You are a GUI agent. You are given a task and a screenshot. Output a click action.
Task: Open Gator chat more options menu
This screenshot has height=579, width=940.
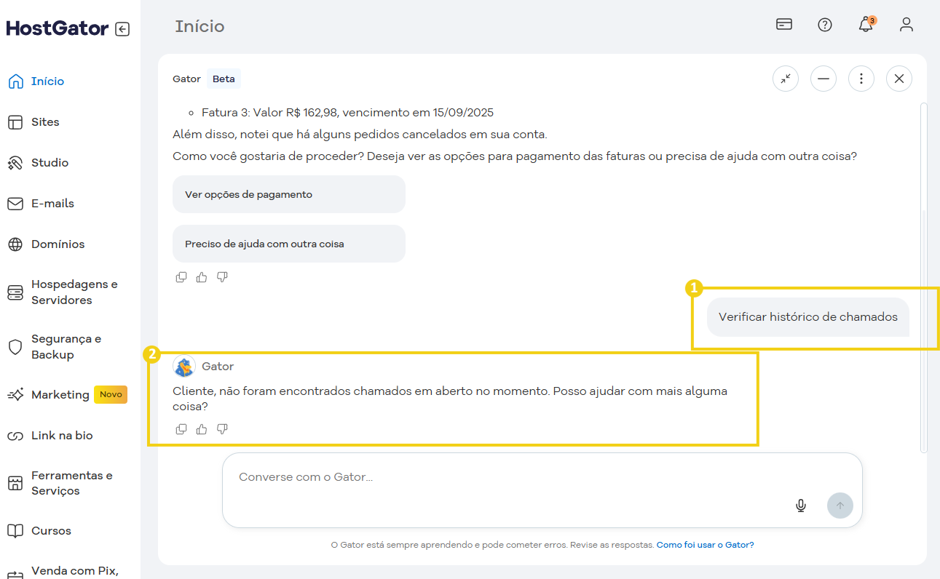pyautogui.click(x=861, y=79)
